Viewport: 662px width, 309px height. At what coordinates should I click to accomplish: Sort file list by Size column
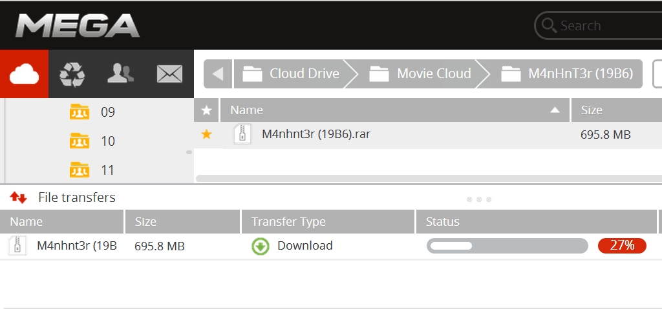(616, 110)
